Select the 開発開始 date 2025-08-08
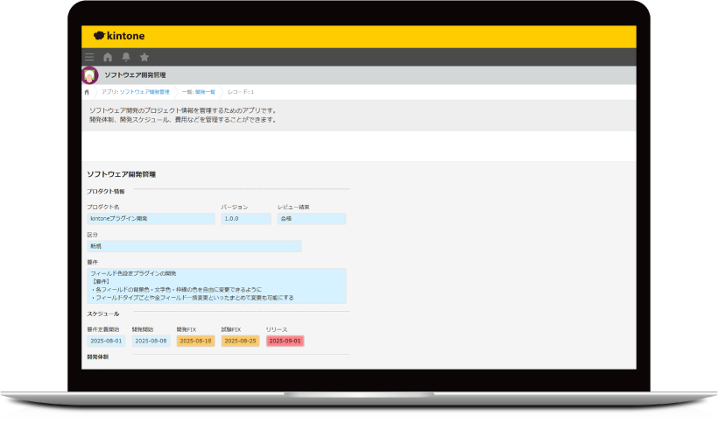The height and width of the screenshot is (423, 718). (x=151, y=341)
